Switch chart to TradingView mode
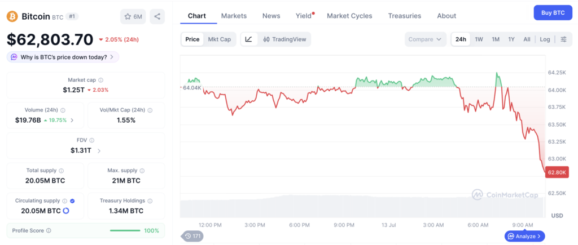The width and height of the screenshot is (578, 245). [284, 39]
